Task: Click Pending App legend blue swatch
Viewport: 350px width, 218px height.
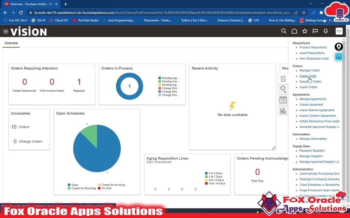Action: click(160, 78)
